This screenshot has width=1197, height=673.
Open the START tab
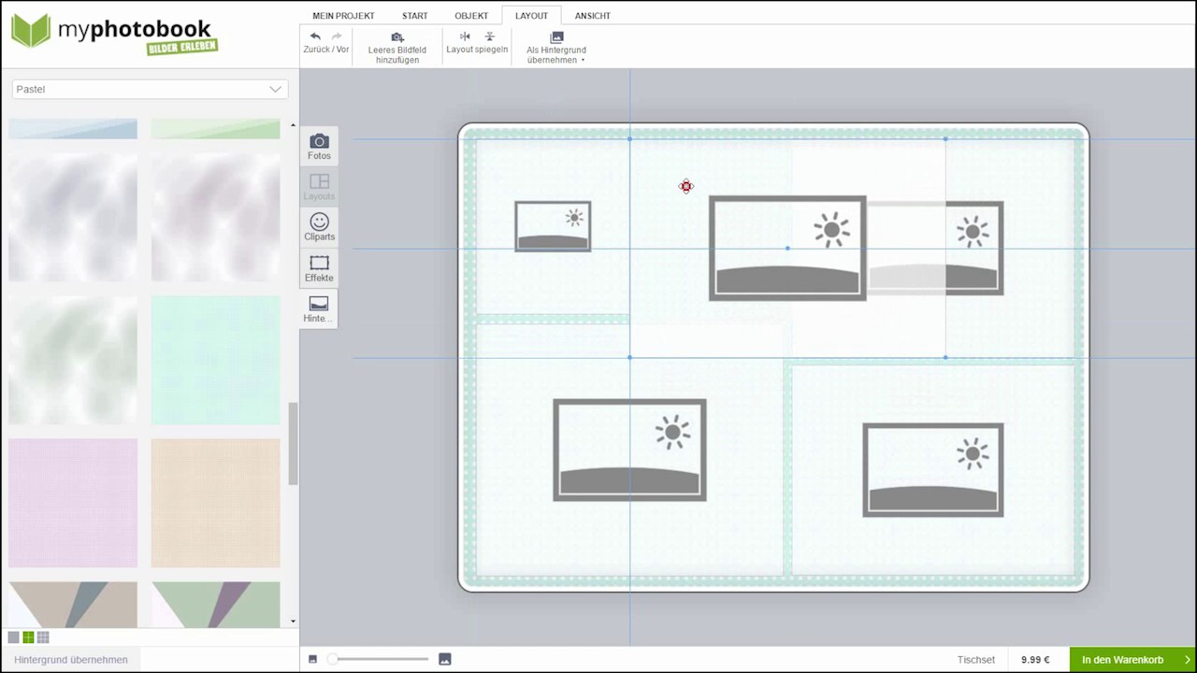point(415,16)
